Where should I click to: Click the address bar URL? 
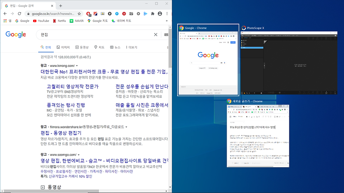click(x=53, y=14)
